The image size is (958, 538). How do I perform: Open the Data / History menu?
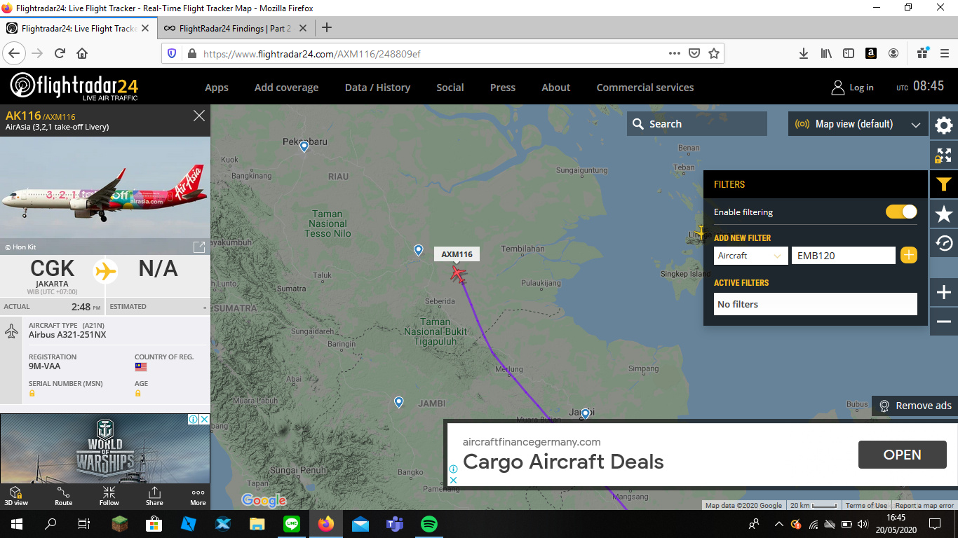point(377,88)
